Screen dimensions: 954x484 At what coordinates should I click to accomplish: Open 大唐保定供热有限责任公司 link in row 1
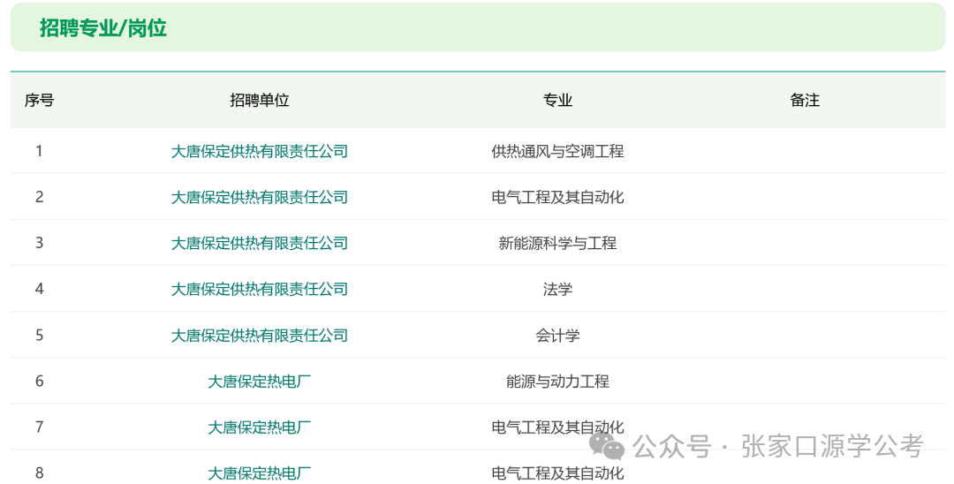point(259,151)
